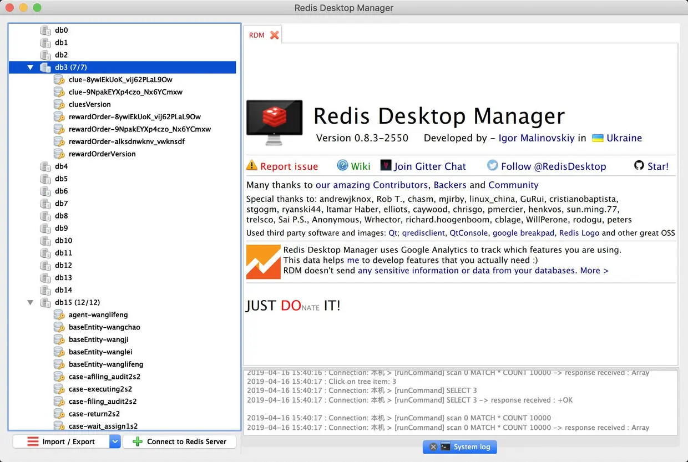Image resolution: width=688 pixels, height=462 pixels.
Task: Click the db3 database icon
Action: (45, 68)
